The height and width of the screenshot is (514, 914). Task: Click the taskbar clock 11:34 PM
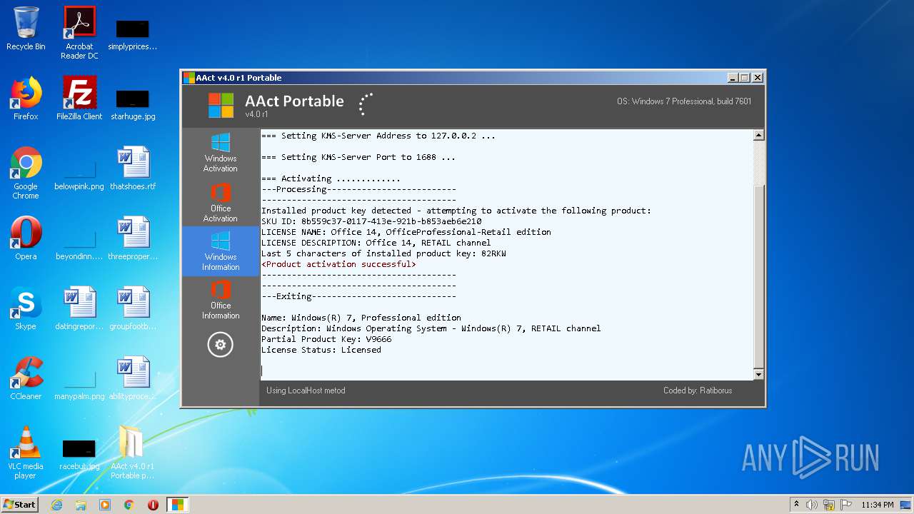[878, 505]
